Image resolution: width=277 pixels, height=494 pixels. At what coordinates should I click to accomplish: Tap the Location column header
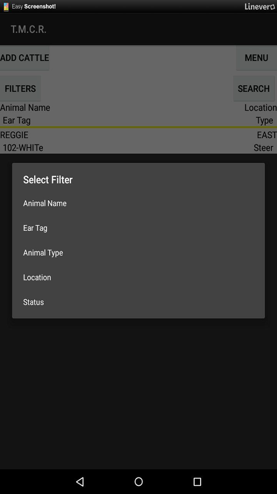(x=260, y=108)
